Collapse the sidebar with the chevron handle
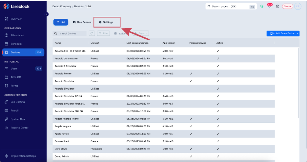The image size is (307, 162). tap(47, 14)
